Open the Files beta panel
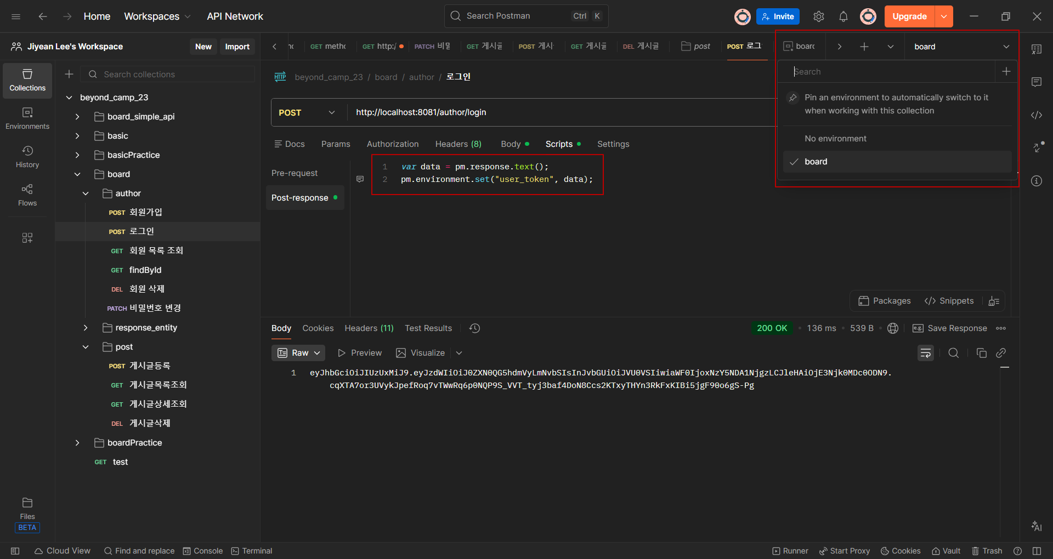This screenshot has width=1053, height=559. pos(27,515)
